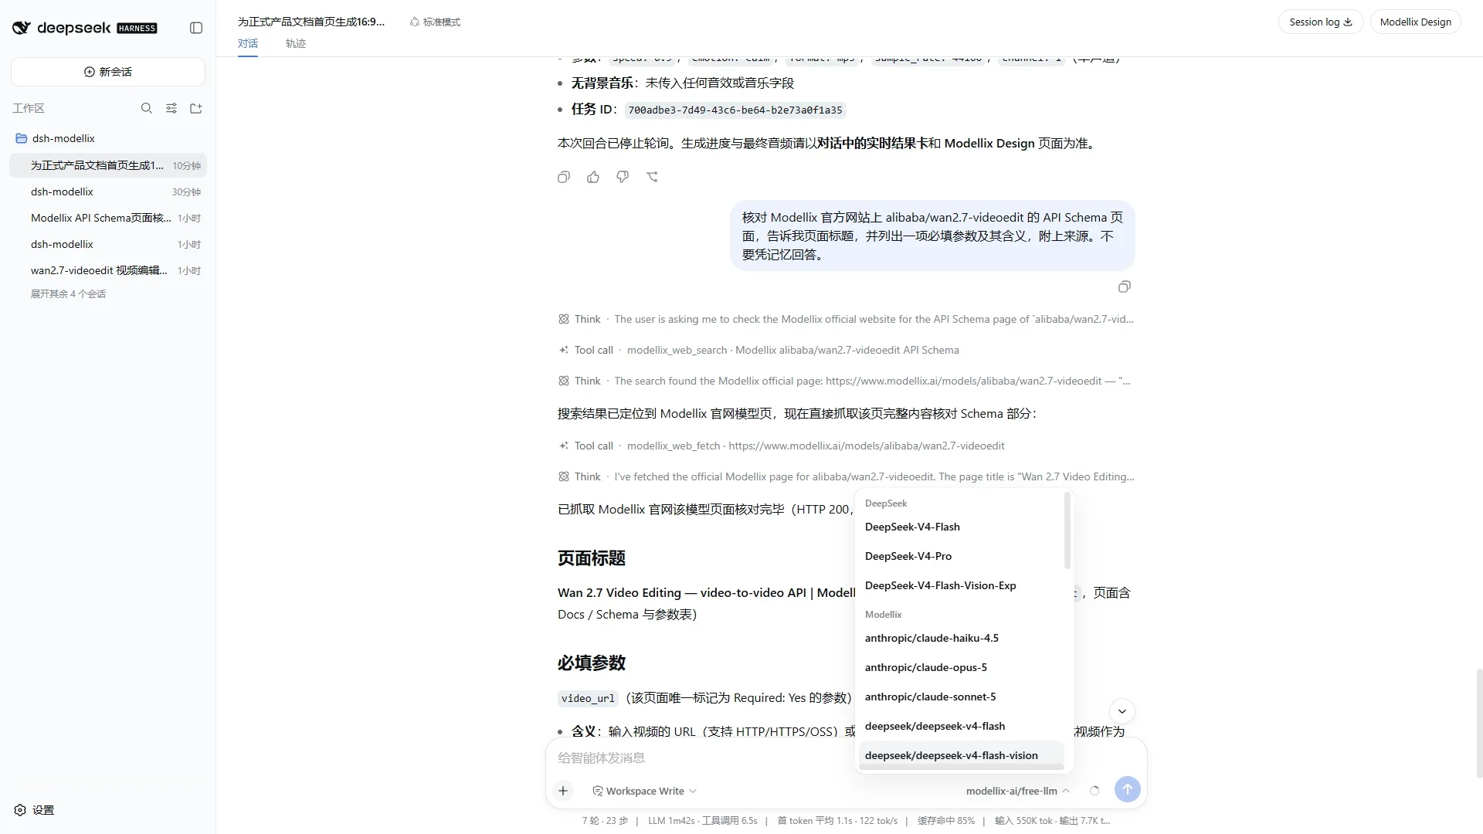1483x834 pixels.
Task: Open conversation Modellix API Schema页面核
Action: (108, 218)
